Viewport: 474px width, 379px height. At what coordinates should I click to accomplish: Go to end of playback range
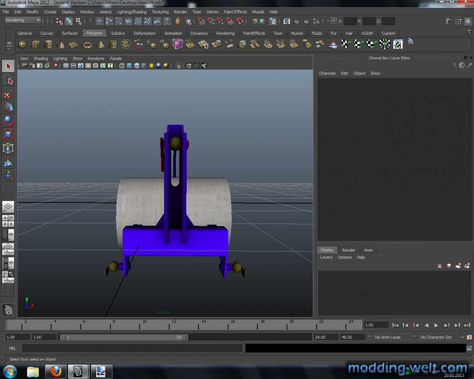coord(467,325)
